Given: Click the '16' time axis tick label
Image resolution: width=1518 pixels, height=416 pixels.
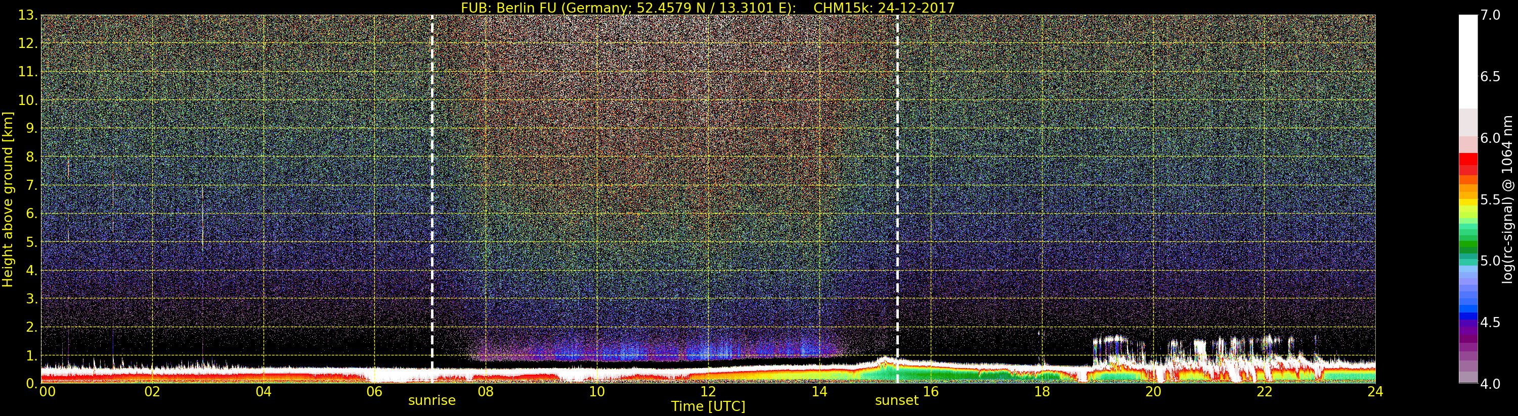Looking at the screenshot, I should coord(931,391).
